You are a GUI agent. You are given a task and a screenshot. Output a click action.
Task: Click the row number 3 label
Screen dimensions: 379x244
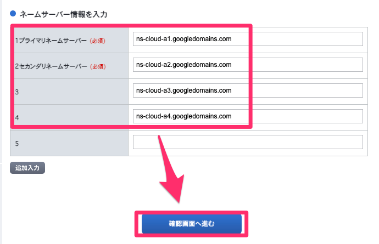(x=17, y=92)
